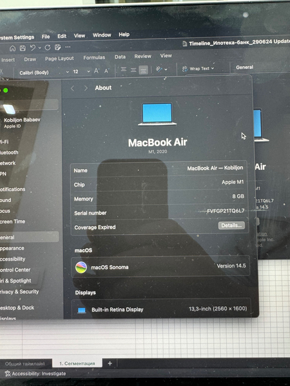Expand the Wrap Text dropdown arrow
This screenshot has width=290, height=386.
pos(213,68)
